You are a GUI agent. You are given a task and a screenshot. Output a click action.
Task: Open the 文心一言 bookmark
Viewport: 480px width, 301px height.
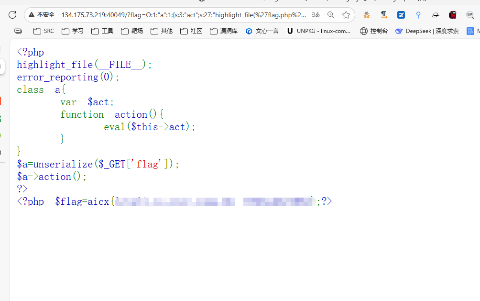(262, 31)
